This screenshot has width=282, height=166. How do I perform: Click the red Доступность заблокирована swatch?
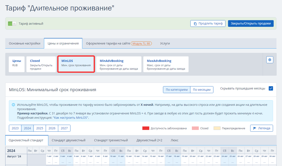point(146,128)
